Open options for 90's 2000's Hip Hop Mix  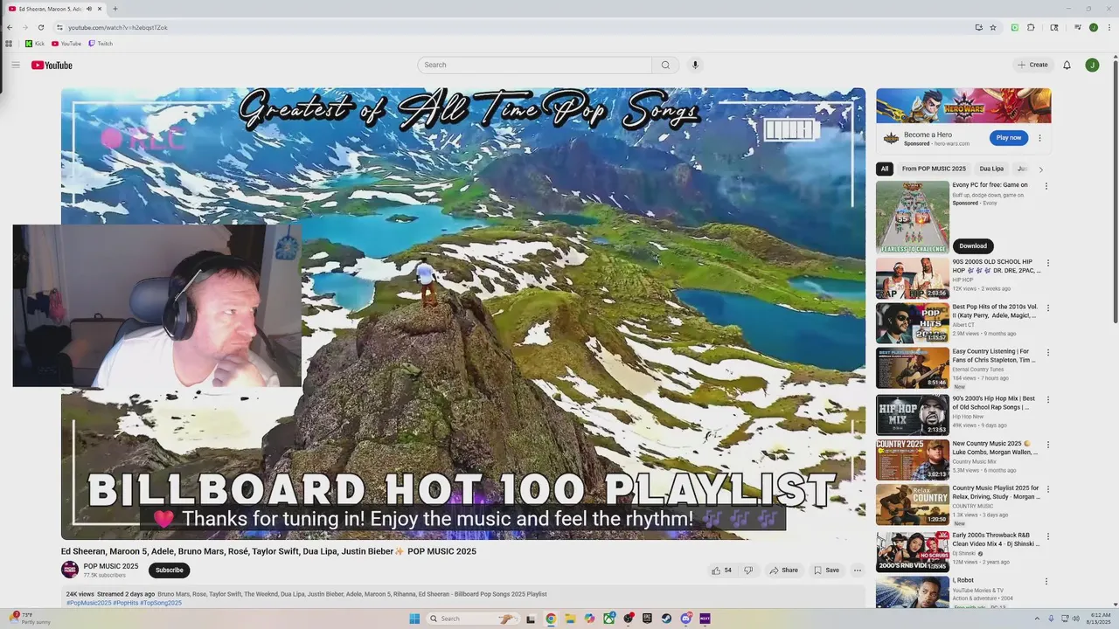pos(1048,399)
